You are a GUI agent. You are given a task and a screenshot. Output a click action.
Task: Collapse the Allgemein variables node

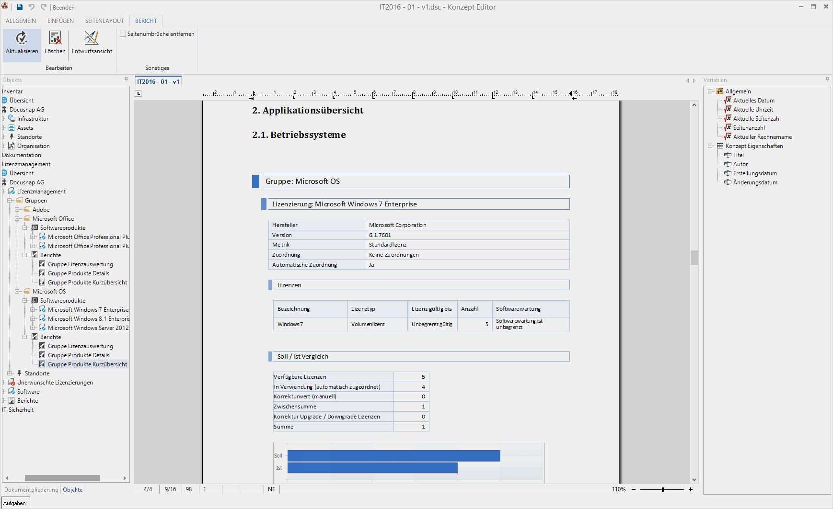(710, 91)
